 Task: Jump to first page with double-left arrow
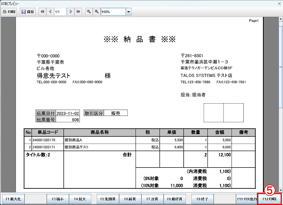coord(42,12)
